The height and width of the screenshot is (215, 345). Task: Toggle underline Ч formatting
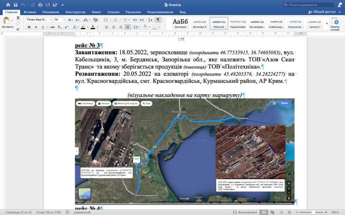[x=43, y=27]
